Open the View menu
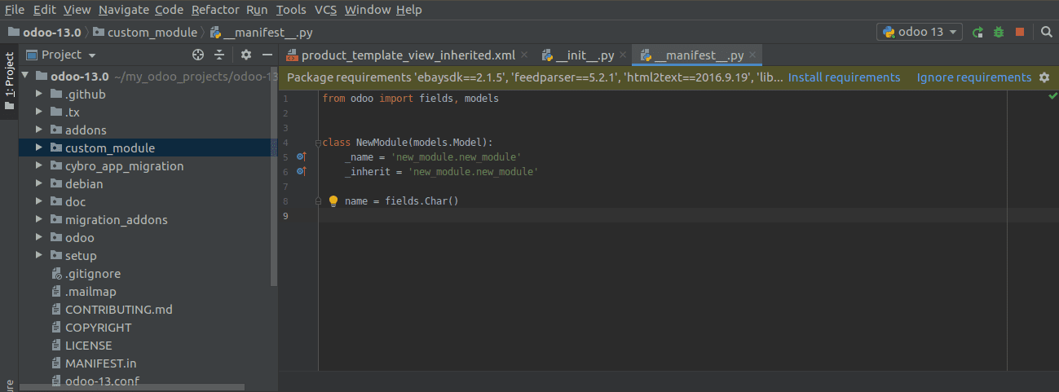 [77, 10]
